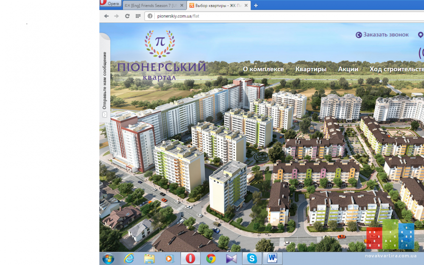Viewport: 424px width, 265px height.
Task: Open Speed Dial grid icon
Action: pyautogui.click(x=138, y=16)
